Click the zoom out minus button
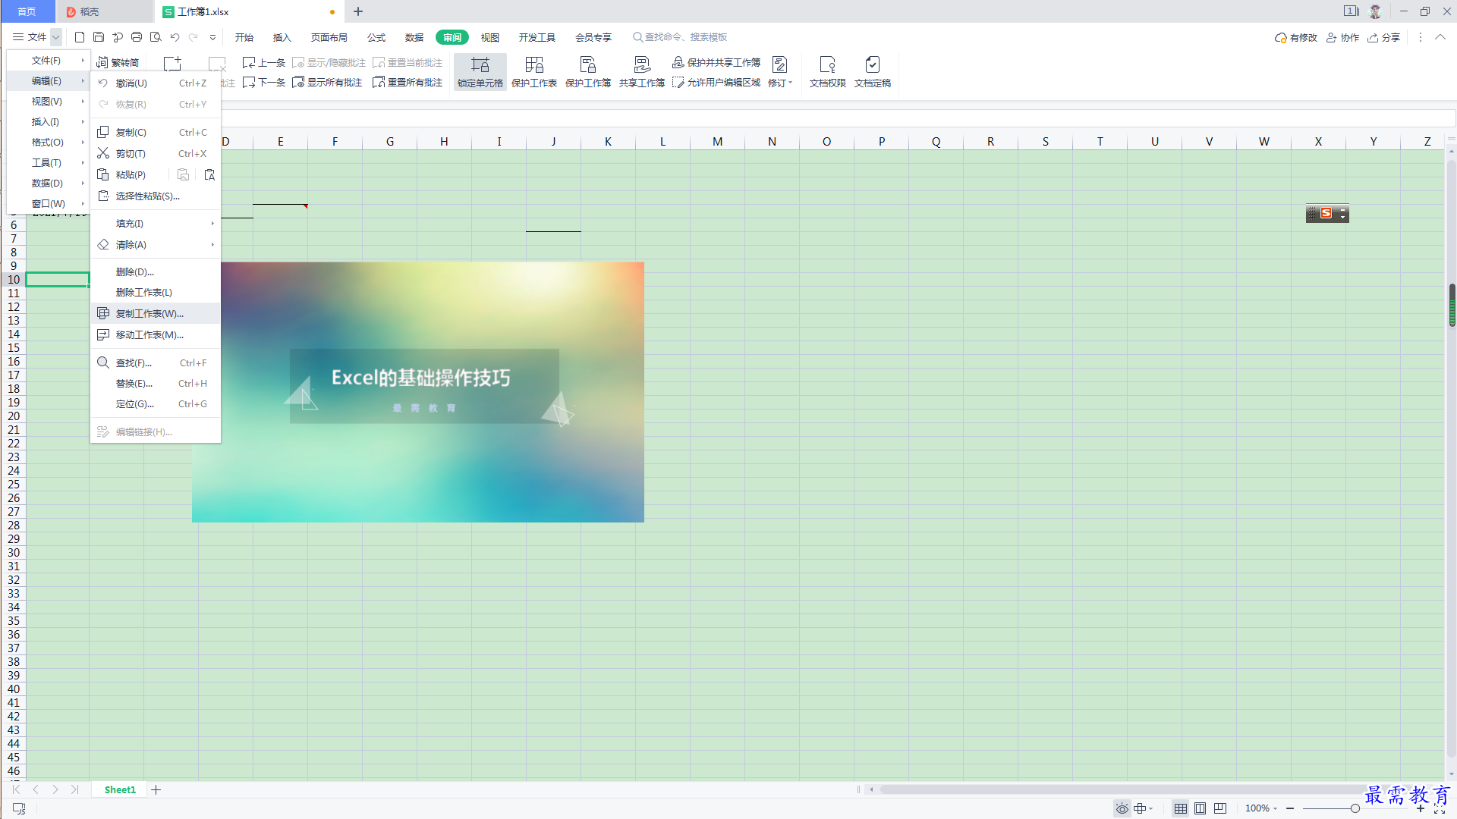This screenshot has width=1457, height=819. point(1290,808)
